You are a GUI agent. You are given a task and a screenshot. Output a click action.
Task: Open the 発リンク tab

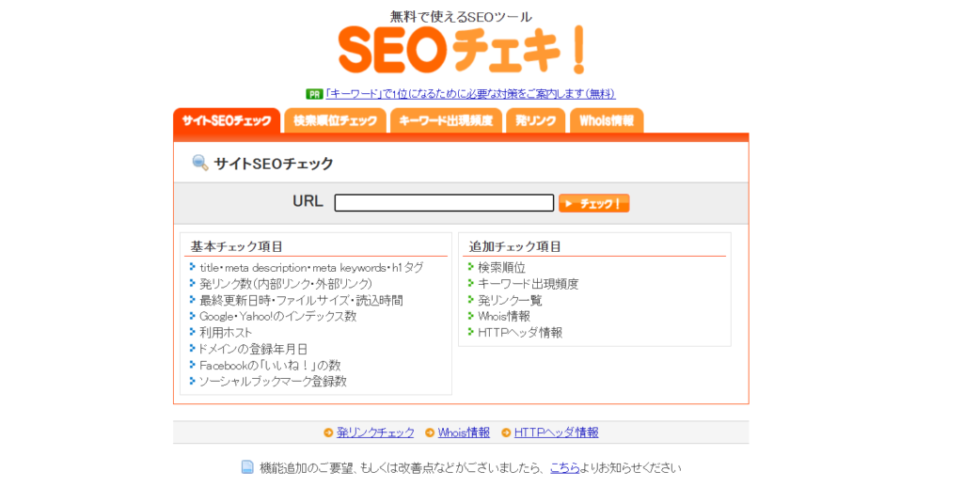point(535,121)
